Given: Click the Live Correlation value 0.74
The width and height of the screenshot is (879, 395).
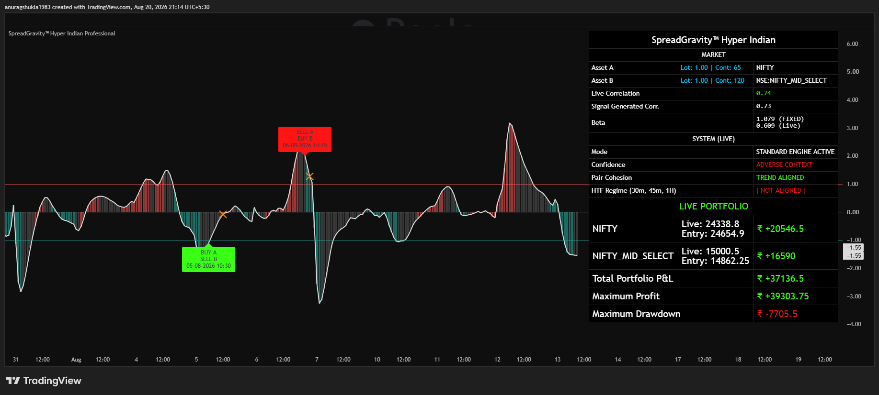Looking at the screenshot, I should [x=764, y=94].
